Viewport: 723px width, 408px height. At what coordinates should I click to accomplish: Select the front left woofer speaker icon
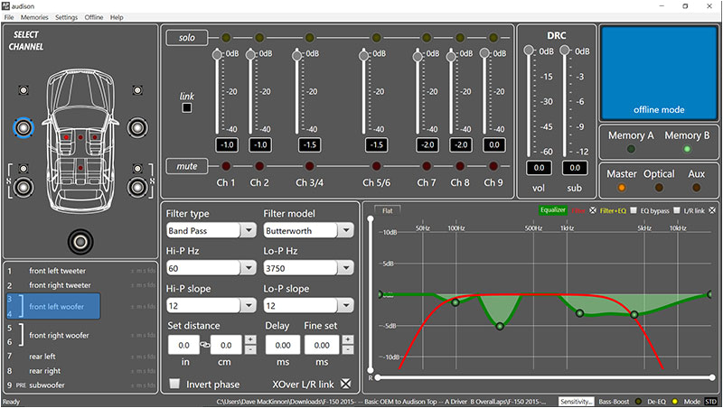tap(23, 126)
